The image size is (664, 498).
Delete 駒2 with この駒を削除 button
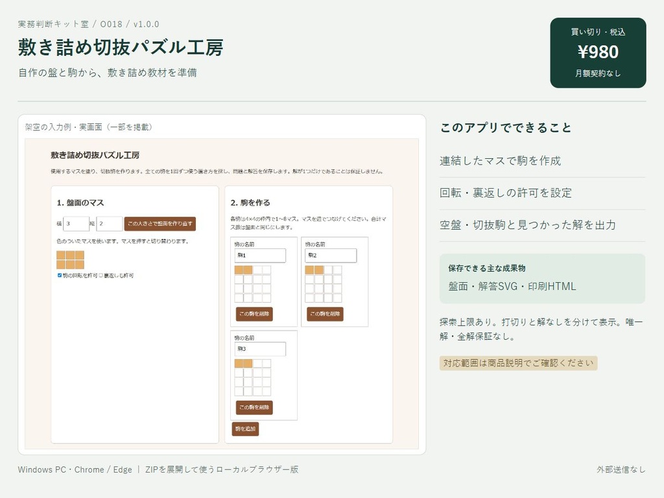[325, 314]
